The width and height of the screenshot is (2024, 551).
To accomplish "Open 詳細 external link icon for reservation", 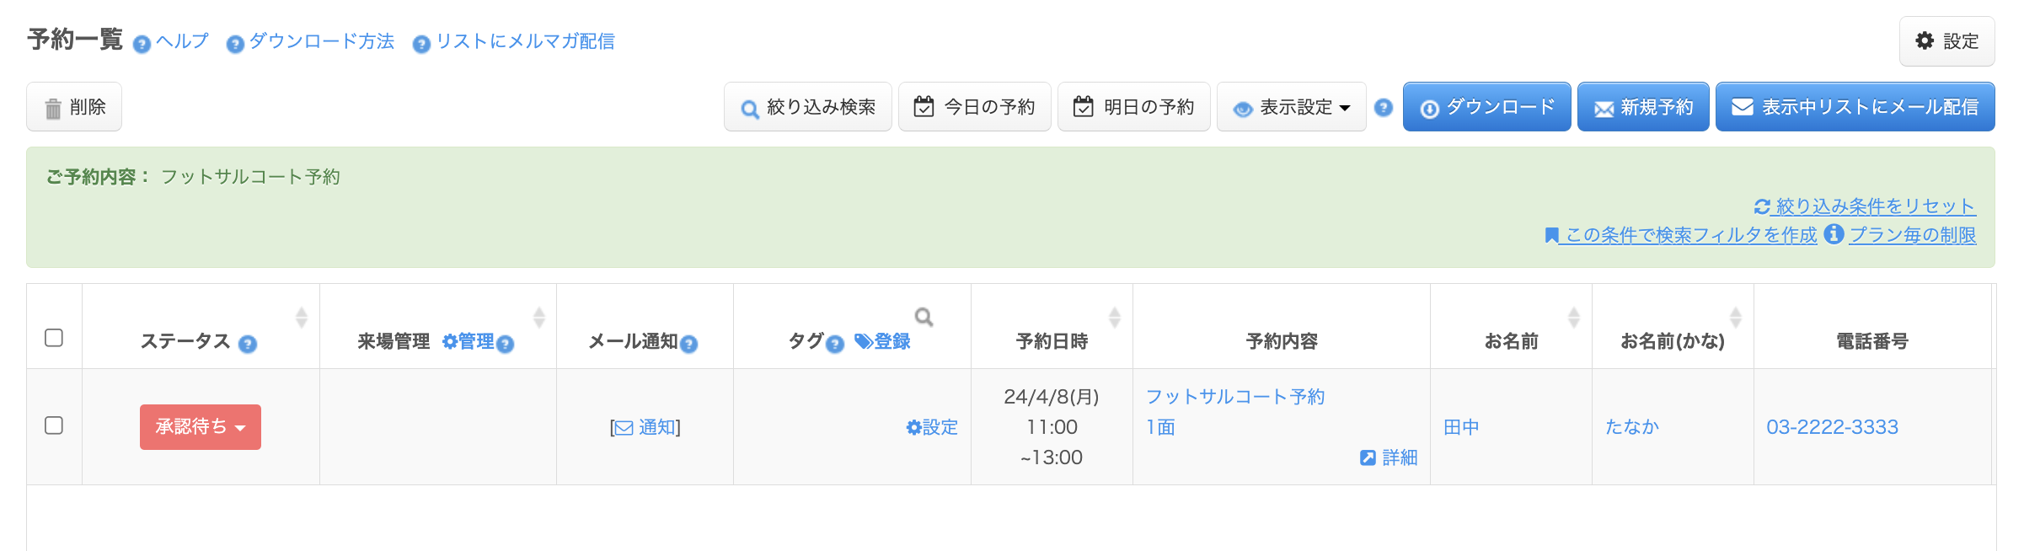I will [x=1368, y=457].
